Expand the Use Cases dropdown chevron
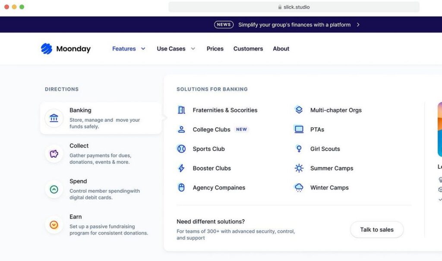Screen dimensions: 442x261 click(x=193, y=49)
